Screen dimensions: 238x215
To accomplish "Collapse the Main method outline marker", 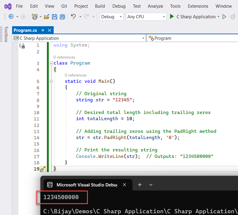I will (x=51, y=81).
